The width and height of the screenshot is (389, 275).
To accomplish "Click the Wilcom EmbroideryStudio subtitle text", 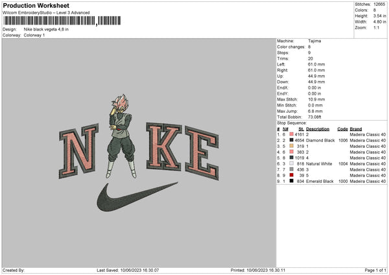I will [46, 13].
